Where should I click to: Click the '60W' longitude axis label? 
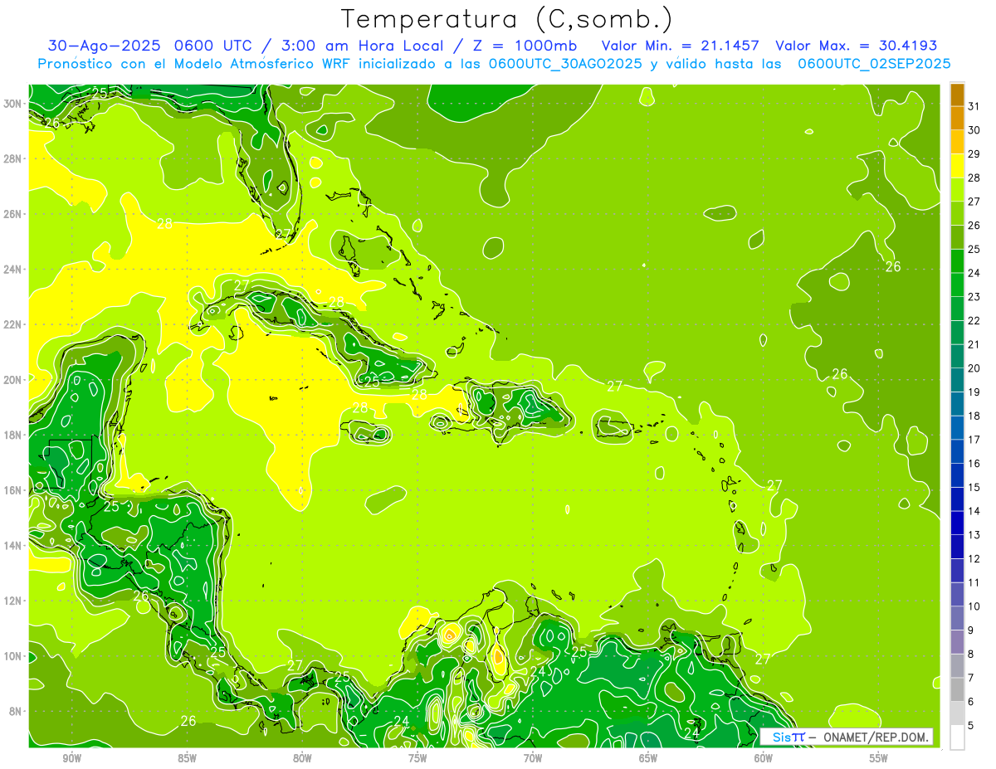click(x=764, y=758)
